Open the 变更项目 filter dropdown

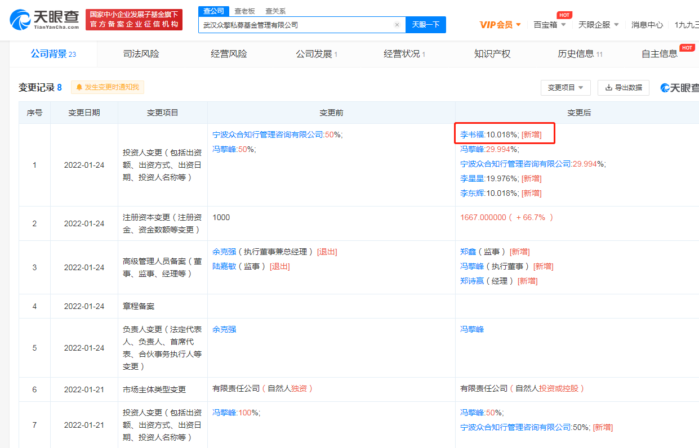pyautogui.click(x=566, y=88)
